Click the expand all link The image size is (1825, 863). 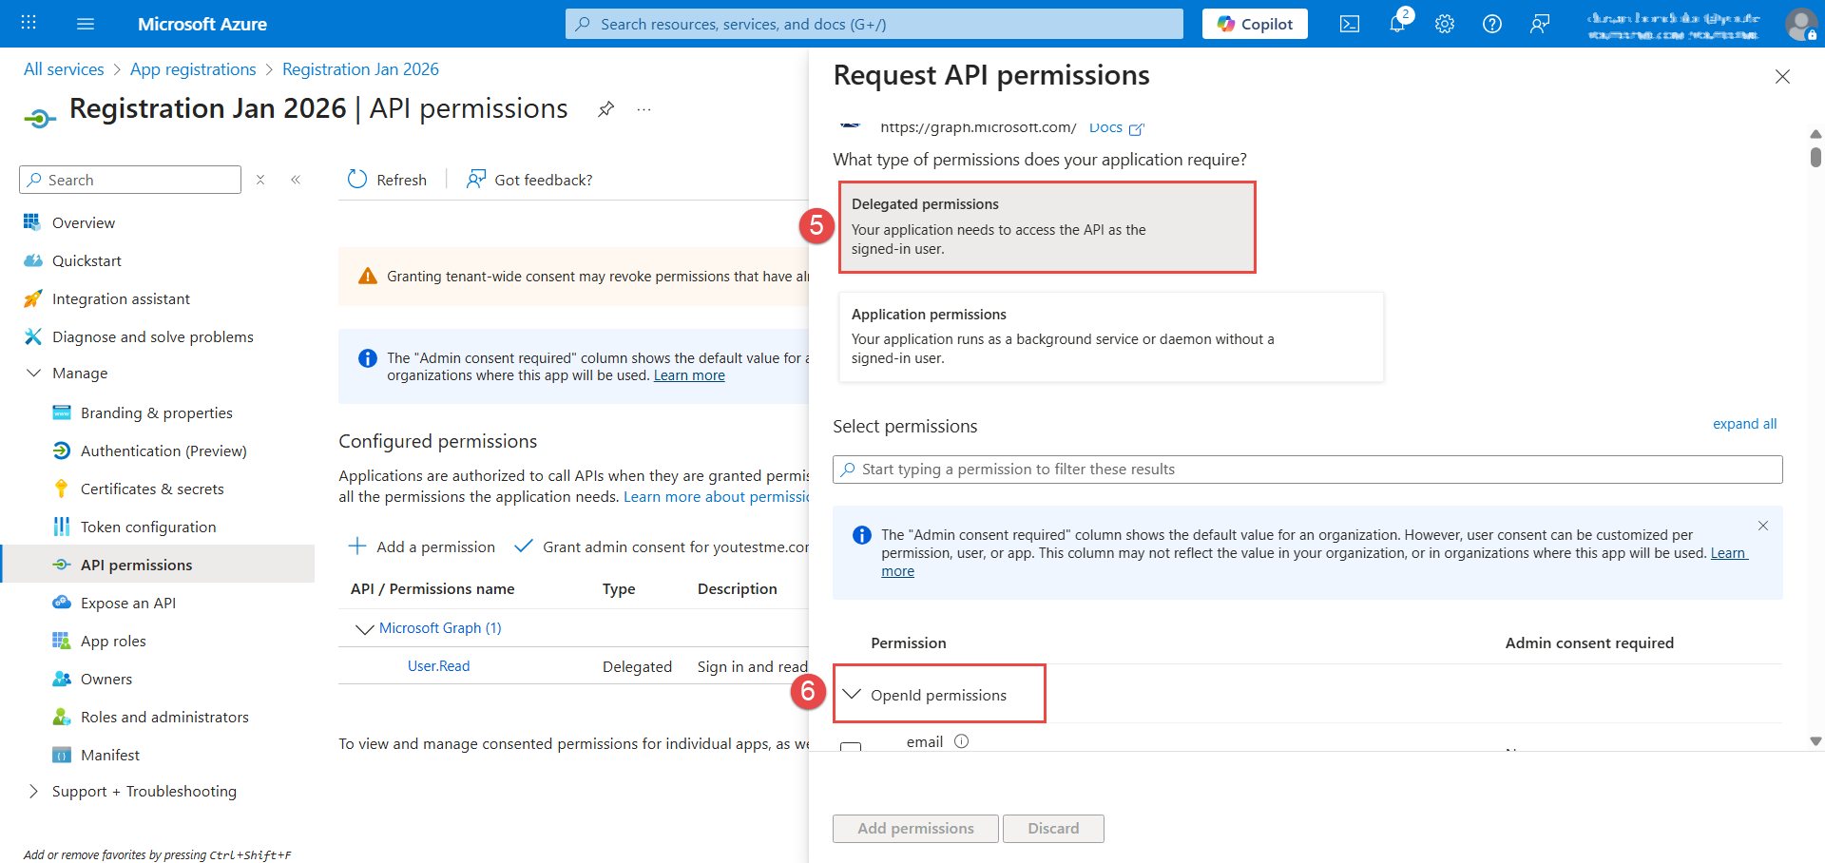pyautogui.click(x=1743, y=424)
